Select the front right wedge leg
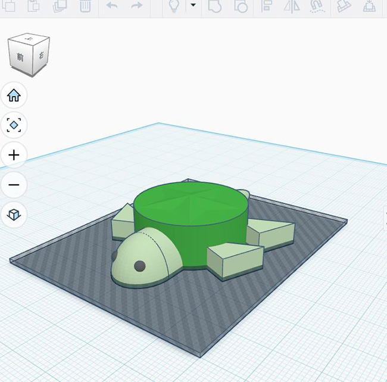The height and width of the screenshot is (382, 387). [235, 262]
